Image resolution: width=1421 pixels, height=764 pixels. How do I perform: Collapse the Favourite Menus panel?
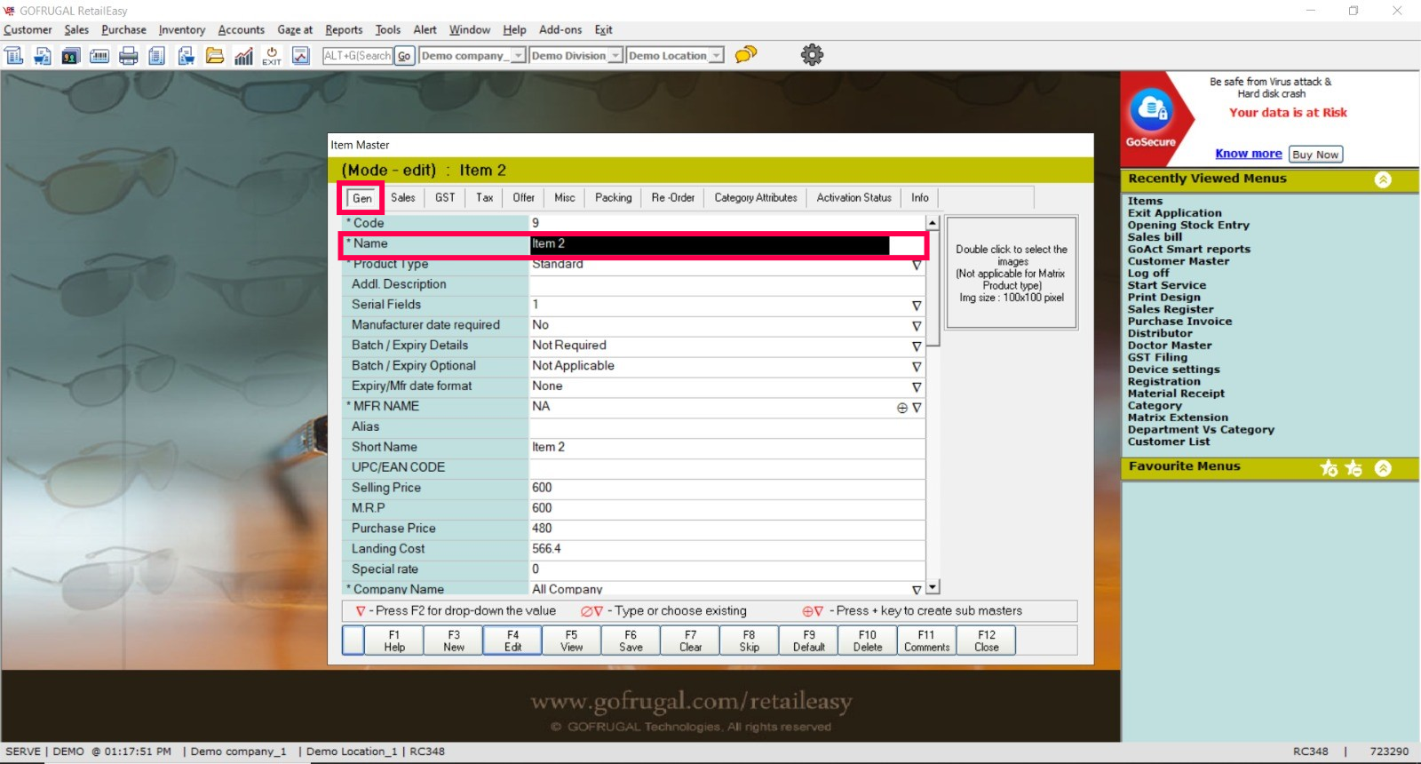tap(1383, 468)
